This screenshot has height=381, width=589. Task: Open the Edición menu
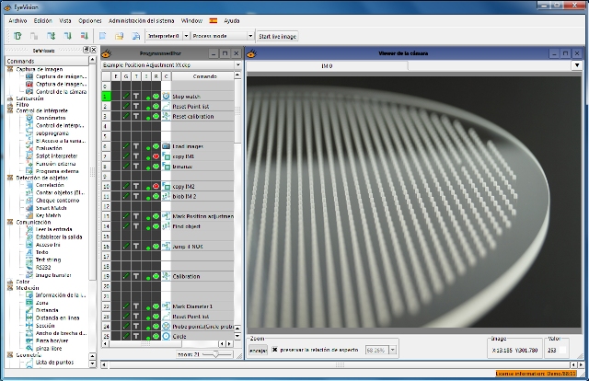[43, 20]
